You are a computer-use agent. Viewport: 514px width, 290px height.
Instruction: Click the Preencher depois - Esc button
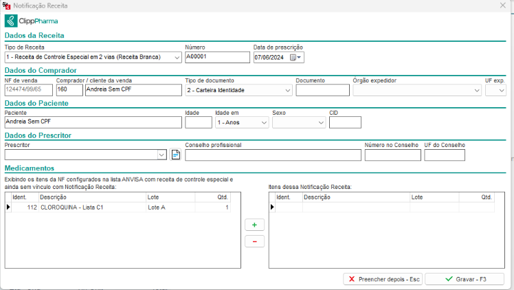(383, 279)
